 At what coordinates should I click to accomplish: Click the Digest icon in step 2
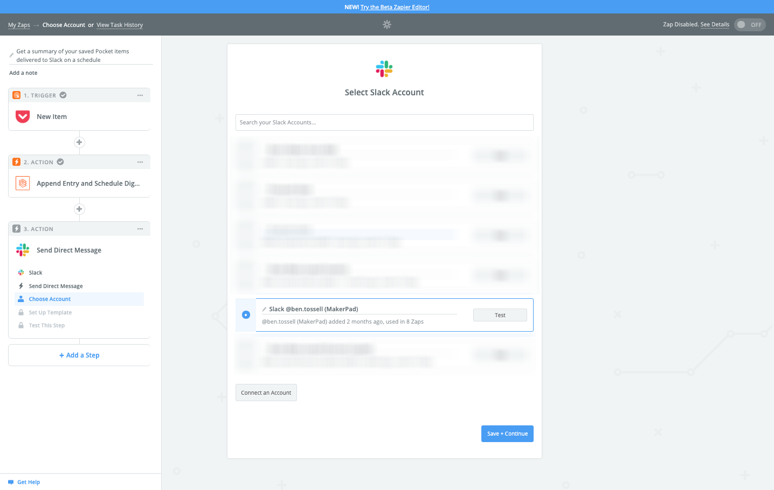point(23,183)
